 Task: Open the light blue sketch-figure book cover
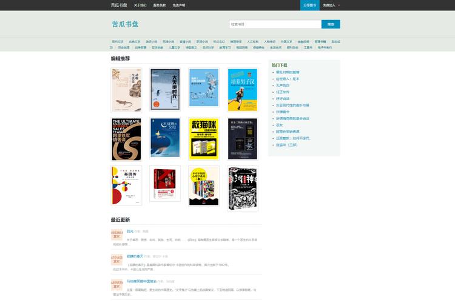tap(204, 87)
